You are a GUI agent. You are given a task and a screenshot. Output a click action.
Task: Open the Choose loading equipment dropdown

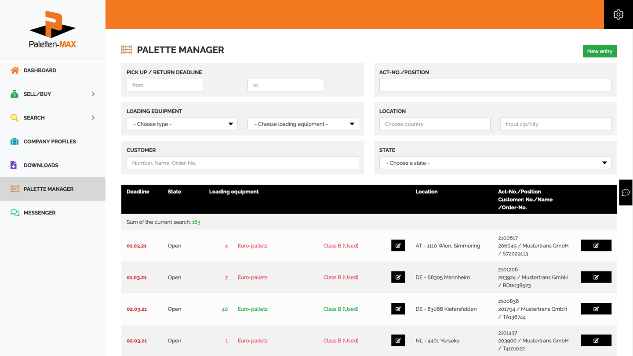point(303,124)
